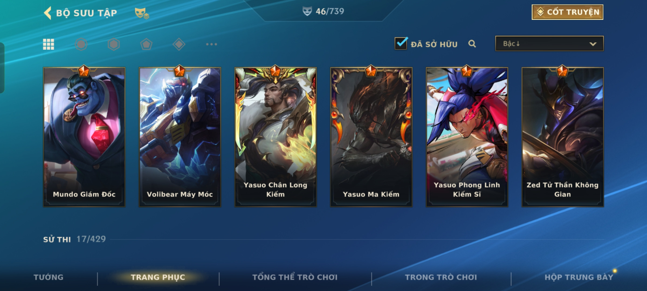647x291 pixels.
Task: Filter by hexagon tier icon
Action: [114, 44]
